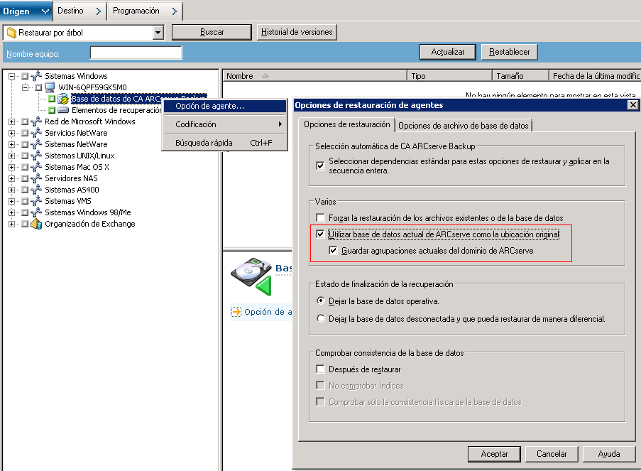Click Cancelar in the dialog
The height and width of the screenshot is (471, 641).
click(552, 454)
